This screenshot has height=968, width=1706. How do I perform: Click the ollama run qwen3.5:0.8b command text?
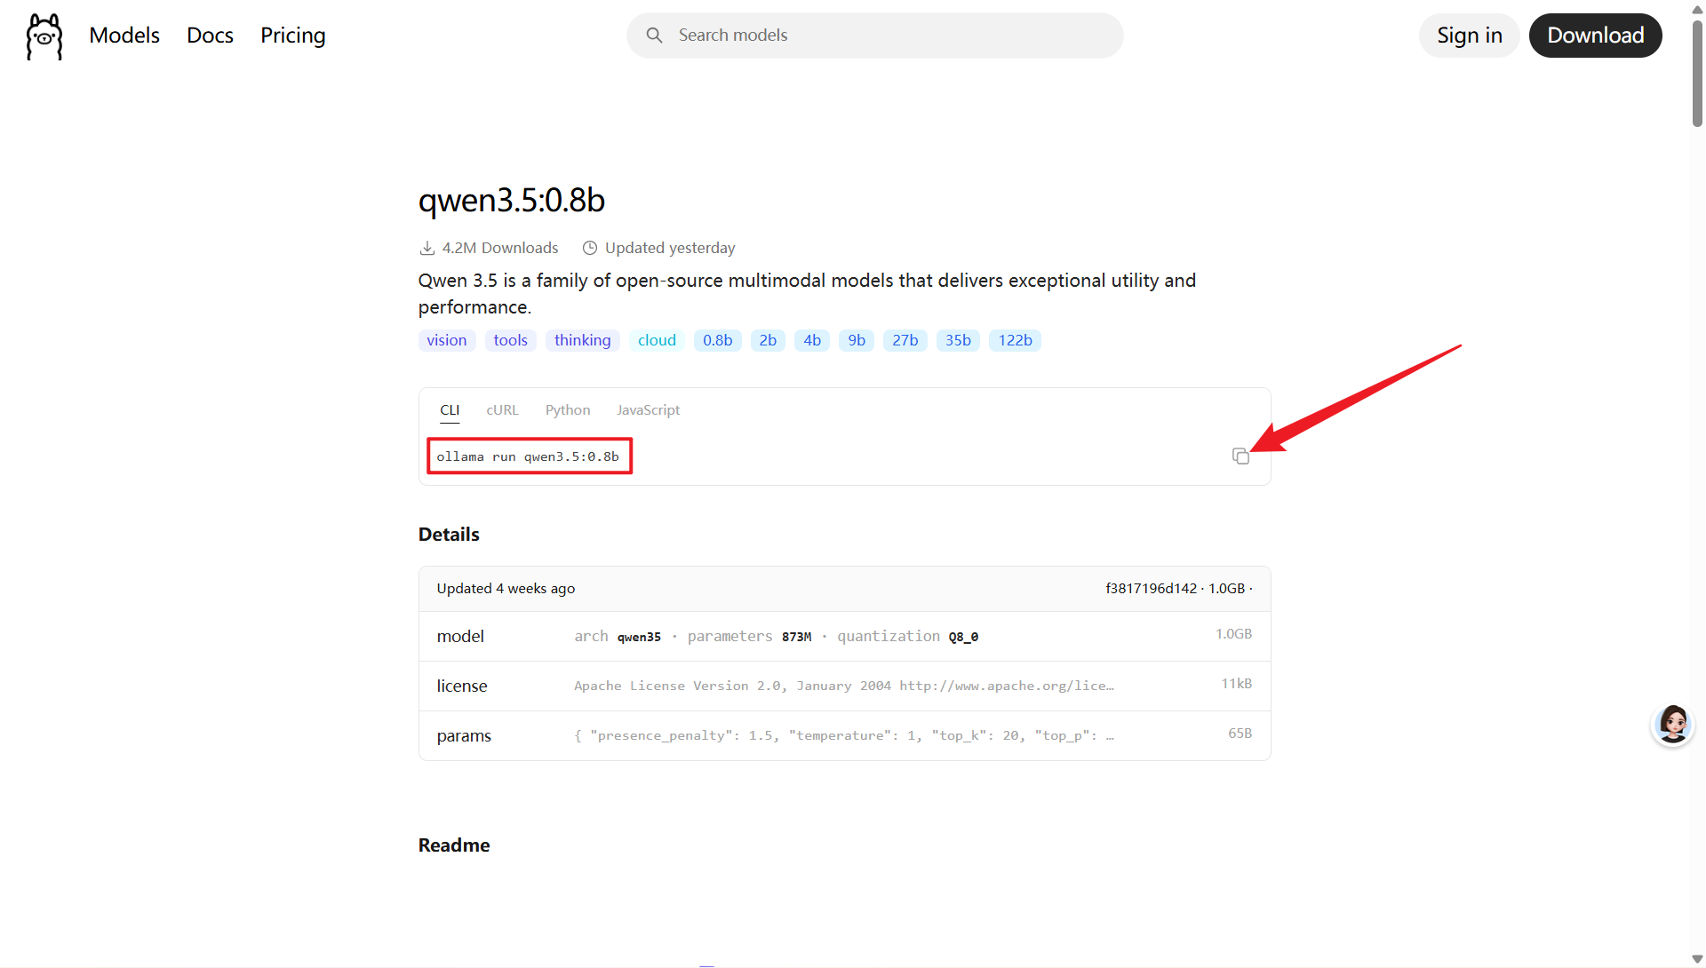[528, 456]
